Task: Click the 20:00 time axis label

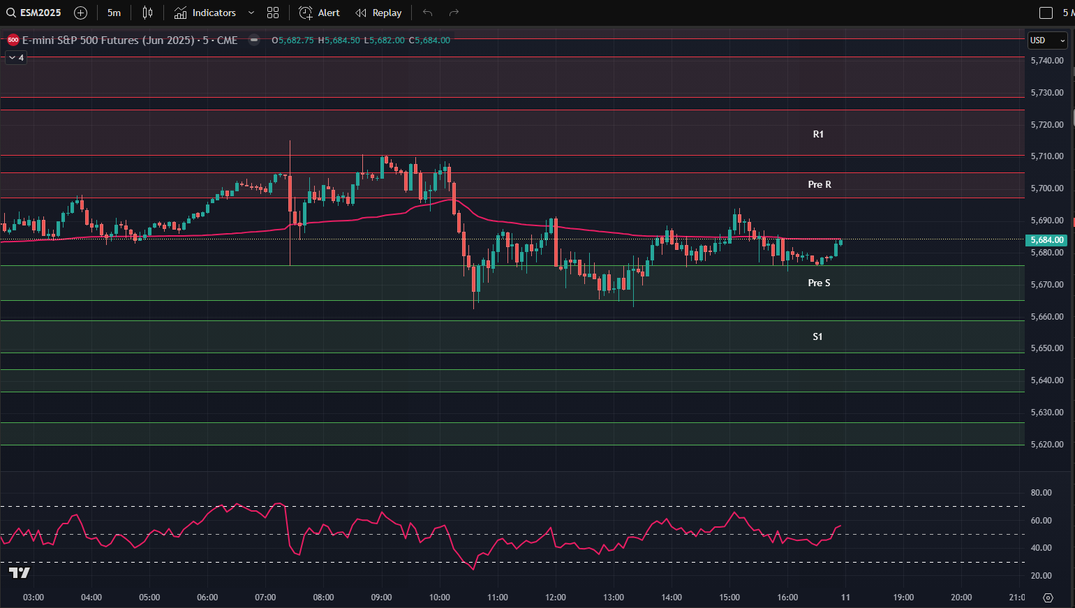Action: 961,598
